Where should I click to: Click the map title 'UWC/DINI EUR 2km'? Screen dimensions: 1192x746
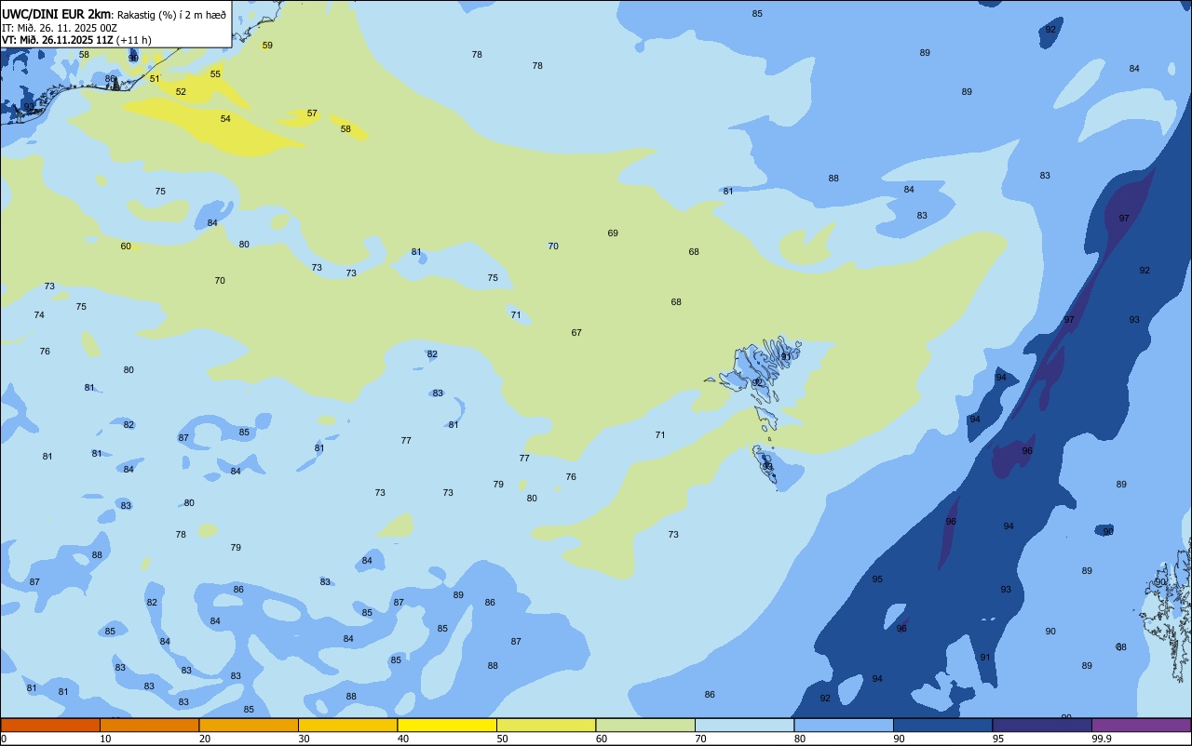coord(55,13)
